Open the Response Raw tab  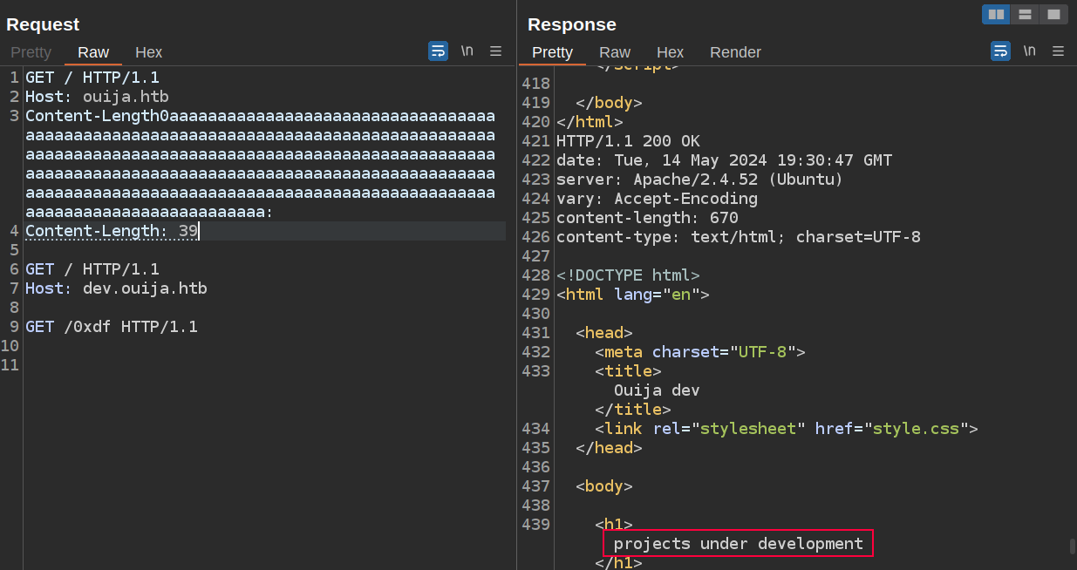(x=615, y=52)
